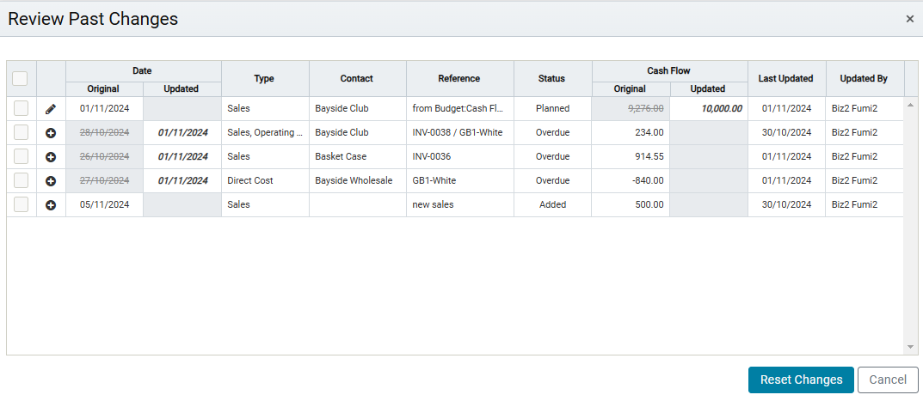Check the box for the Planned Sales row
Screen dimensions: 923x407
22,108
